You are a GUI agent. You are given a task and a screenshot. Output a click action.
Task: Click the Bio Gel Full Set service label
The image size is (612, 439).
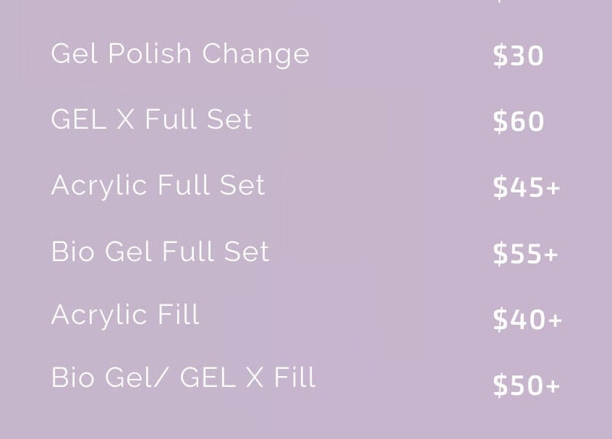tap(160, 251)
